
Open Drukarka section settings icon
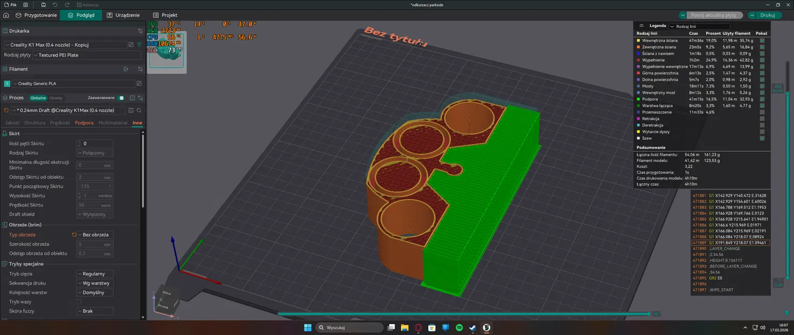(140, 31)
